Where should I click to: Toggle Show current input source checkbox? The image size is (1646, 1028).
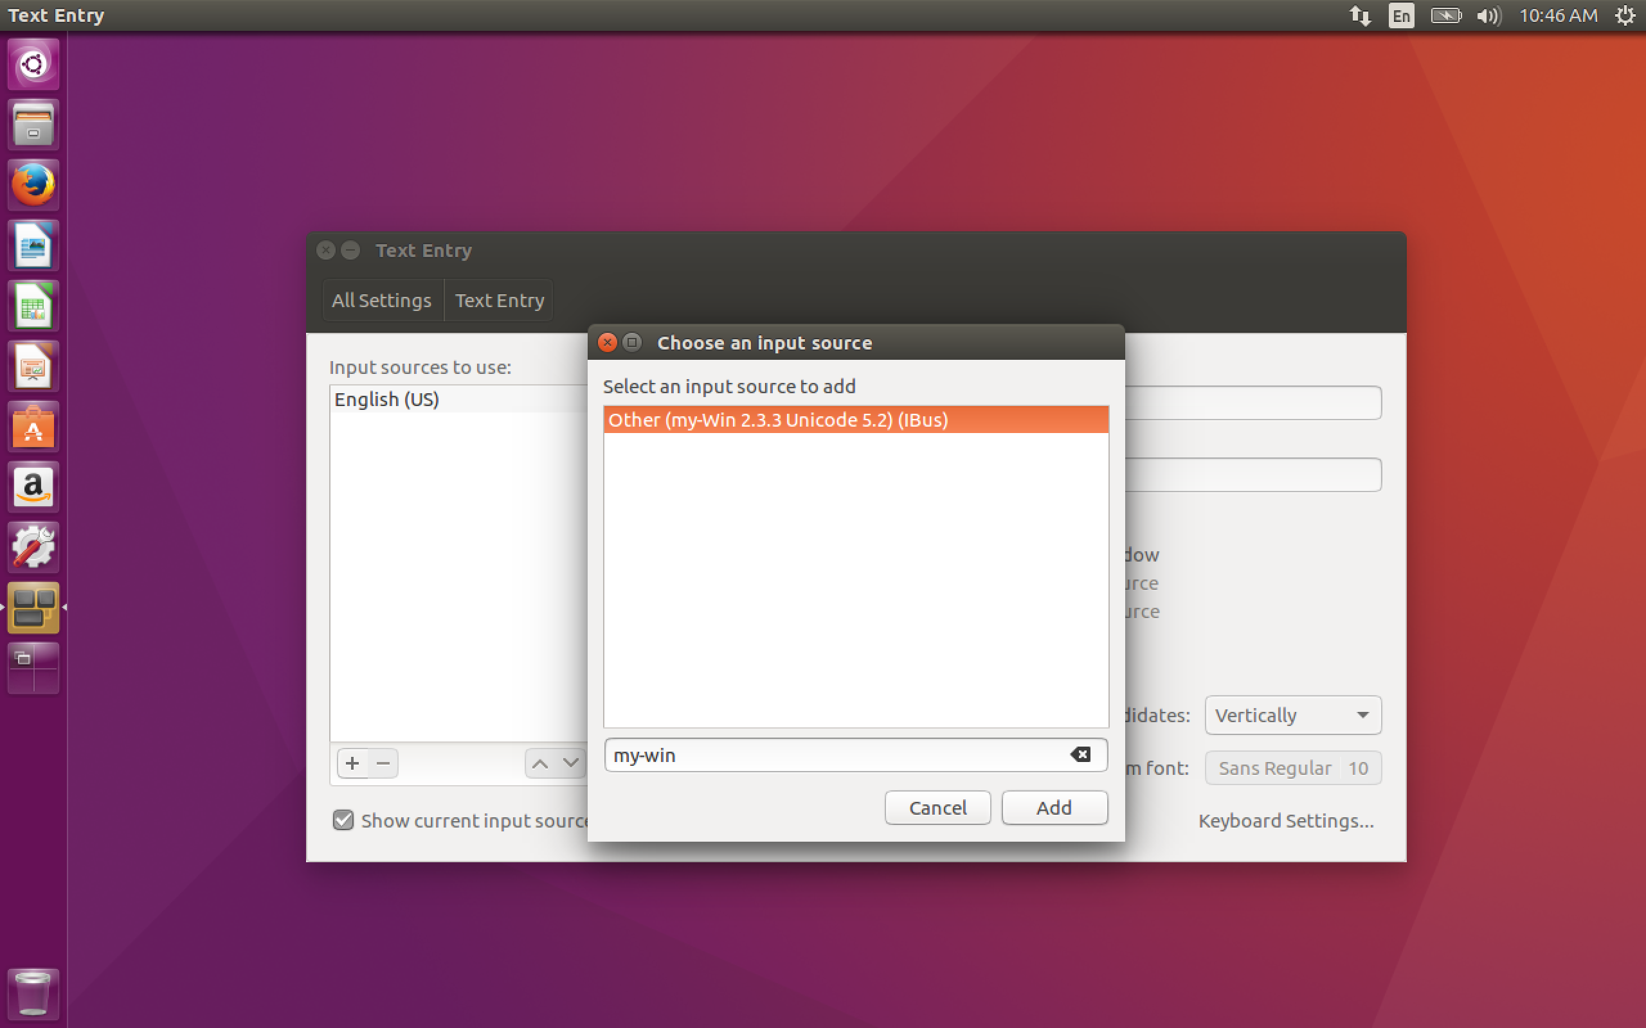[x=343, y=820]
